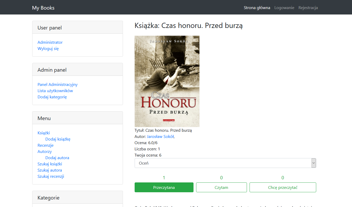The image size is (352, 207).
Task: Click the book cover image
Action: tap(167, 81)
